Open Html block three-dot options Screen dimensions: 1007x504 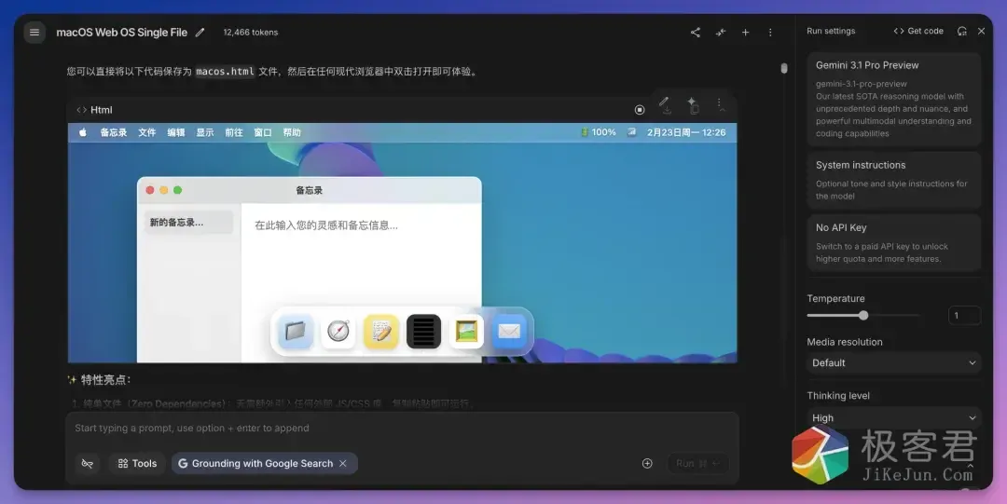pos(719,103)
